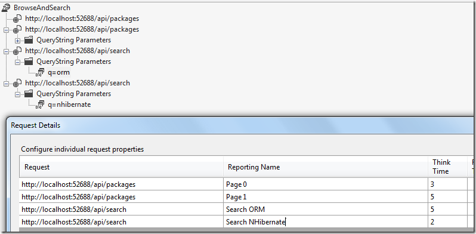Image resolution: width=476 pixels, height=234 pixels.
Task: Click the parameter icon beside q=nhibernate
Action: pyautogui.click(x=40, y=104)
